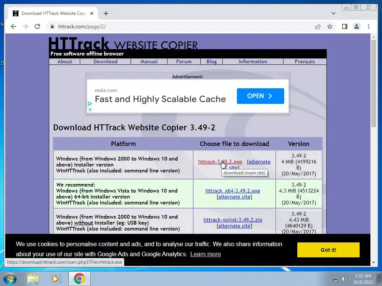Select the Download HTTrack Website Copier 3.49-2 heading
This screenshot has width=382, height=286.
pyautogui.click(x=134, y=127)
